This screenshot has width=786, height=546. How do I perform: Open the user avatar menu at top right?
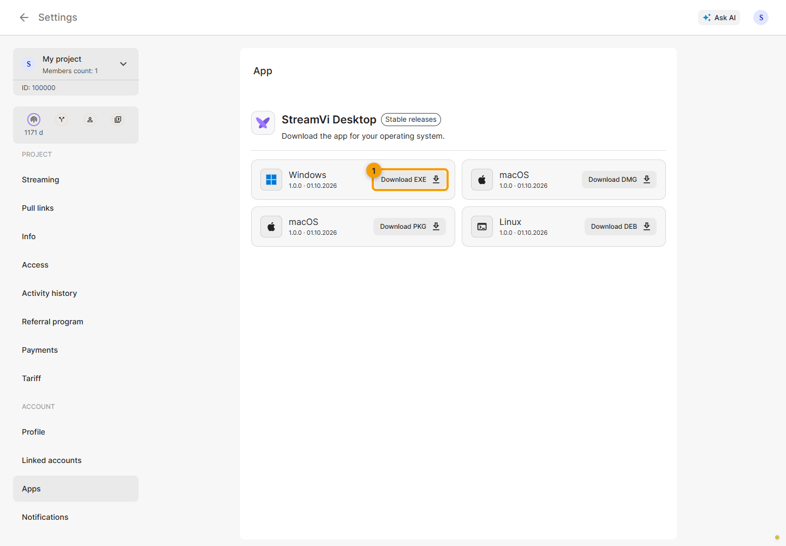[x=761, y=17]
